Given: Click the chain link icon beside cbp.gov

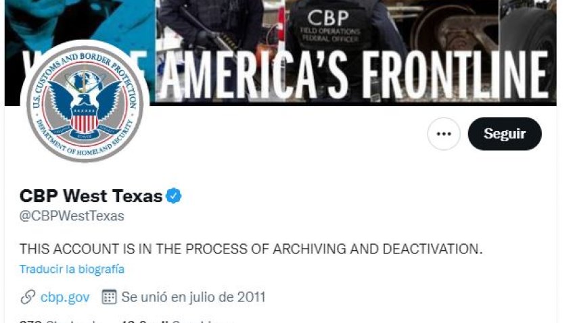Looking at the screenshot, I should pos(28,297).
